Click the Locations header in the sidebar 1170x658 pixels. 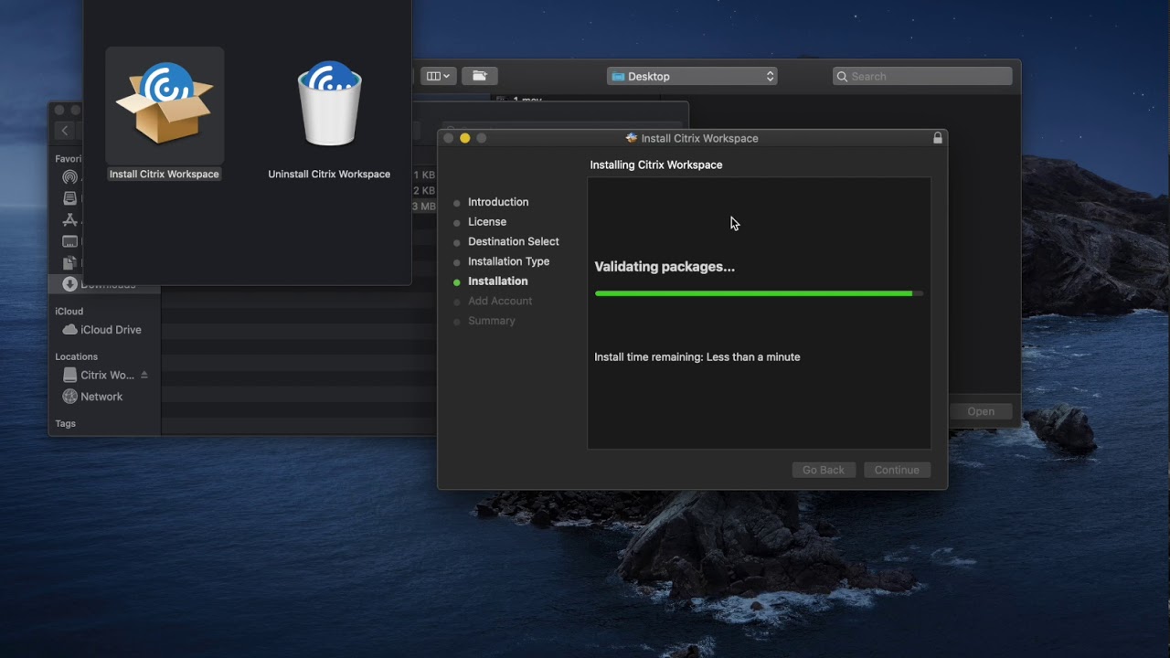(x=76, y=356)
